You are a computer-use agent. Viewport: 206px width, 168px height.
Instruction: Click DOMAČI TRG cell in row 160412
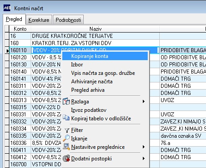tap(183, 157)
